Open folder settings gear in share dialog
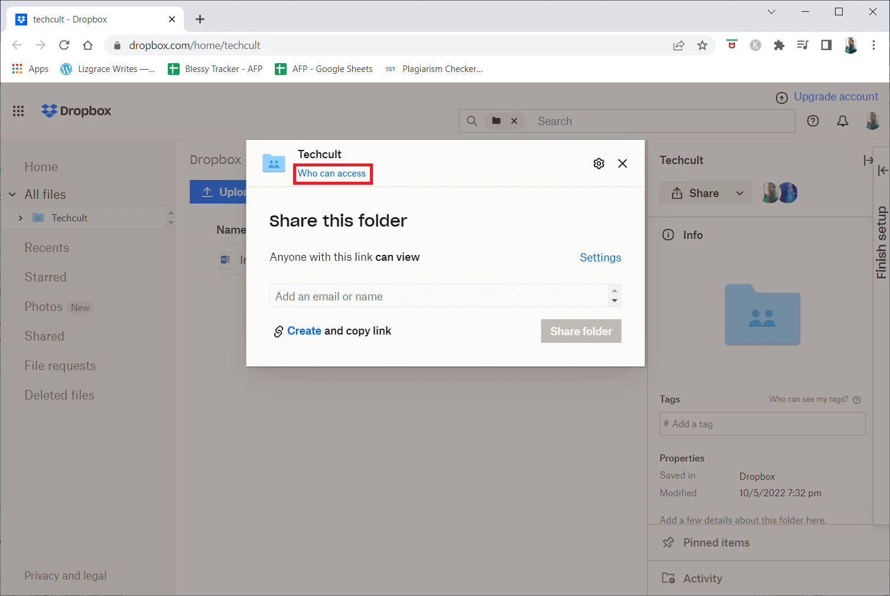The height and width of the screenshot is (596, 890). [x=599, y=163]
